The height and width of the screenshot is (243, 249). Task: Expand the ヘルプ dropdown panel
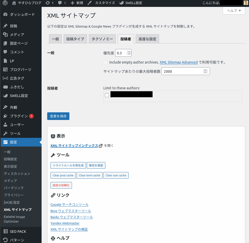tap(234, 11)
